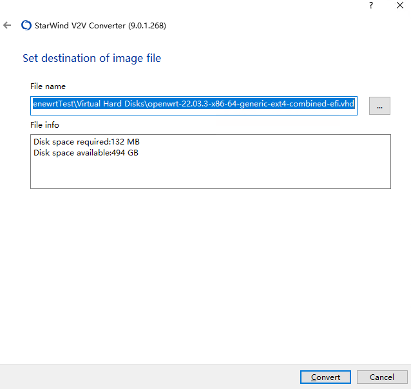Browse for destination with ellipsis button

379,106
